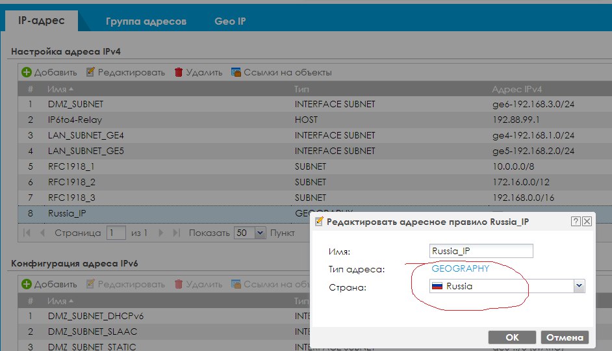This screenshot has width=612, height=351.
Task: Click the Ссылки на объекты label in the IPv4 toolbar
Action: pyautogui.click(x=288, y=72)
